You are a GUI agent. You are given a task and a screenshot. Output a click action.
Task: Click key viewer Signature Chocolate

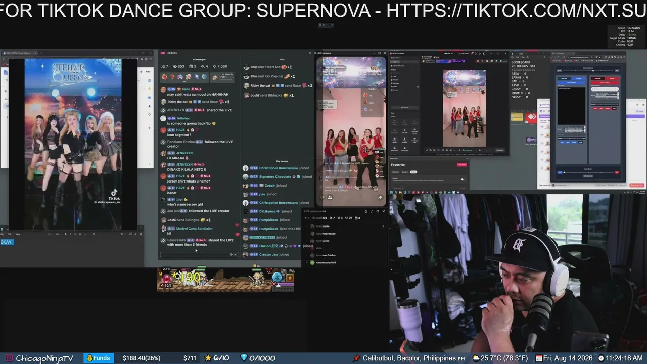pyautogui.click(x=275, y=177)
